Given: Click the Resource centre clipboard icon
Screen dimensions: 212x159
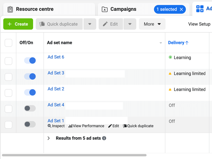Looking at the screenshot, I should (10, 9).
